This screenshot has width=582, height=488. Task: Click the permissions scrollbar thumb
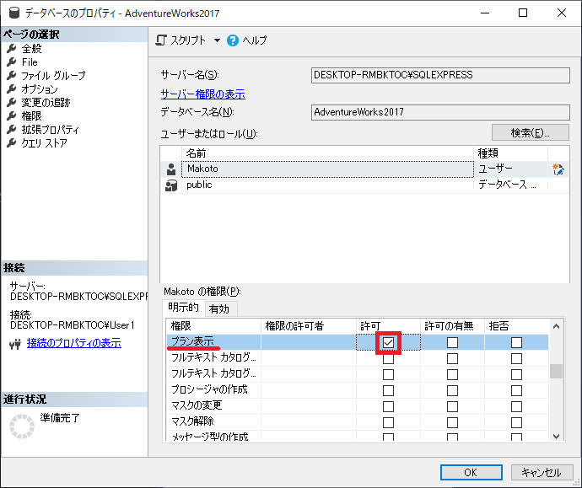point(556,371)
